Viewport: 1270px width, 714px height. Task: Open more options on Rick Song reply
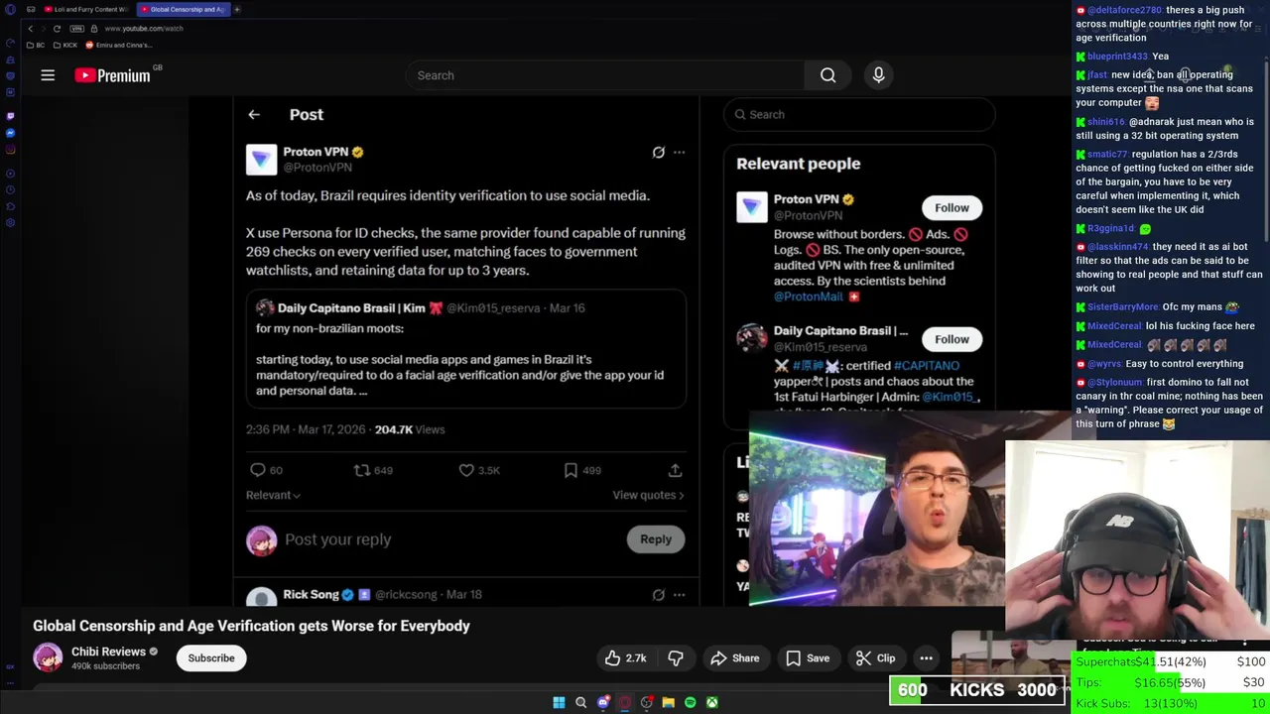tap(679, 594)
